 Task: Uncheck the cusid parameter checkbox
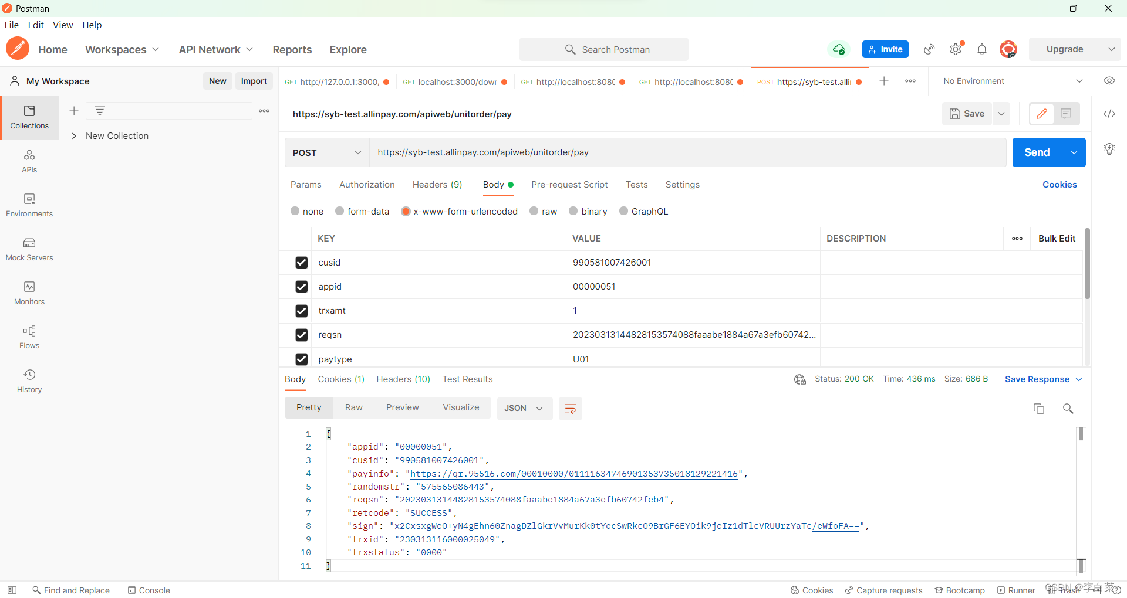coord(302,263)
